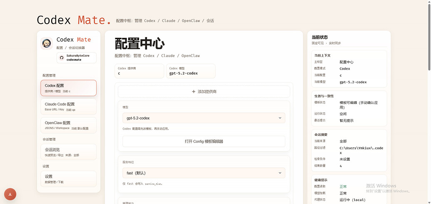The height and width of the screenshot is (204, 431).
Task: Click the 会话摘要 section heading
Action: point(321,135)
